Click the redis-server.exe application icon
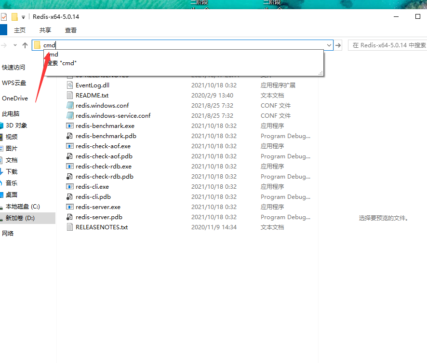 tap(70, 207)
